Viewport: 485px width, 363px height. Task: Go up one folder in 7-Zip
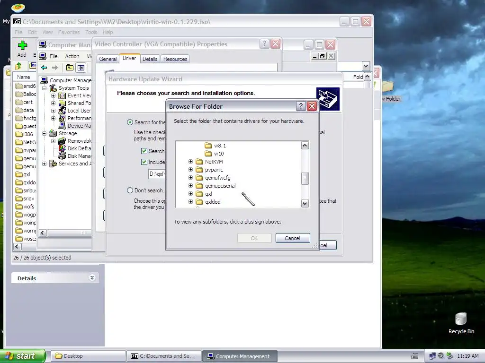pyautogui.click(x=18, y=66)
